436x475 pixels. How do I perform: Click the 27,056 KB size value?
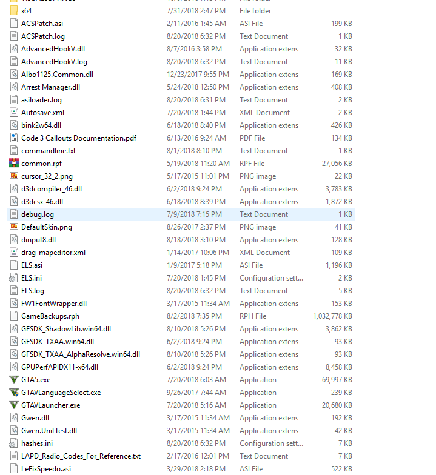coord(337,164)
